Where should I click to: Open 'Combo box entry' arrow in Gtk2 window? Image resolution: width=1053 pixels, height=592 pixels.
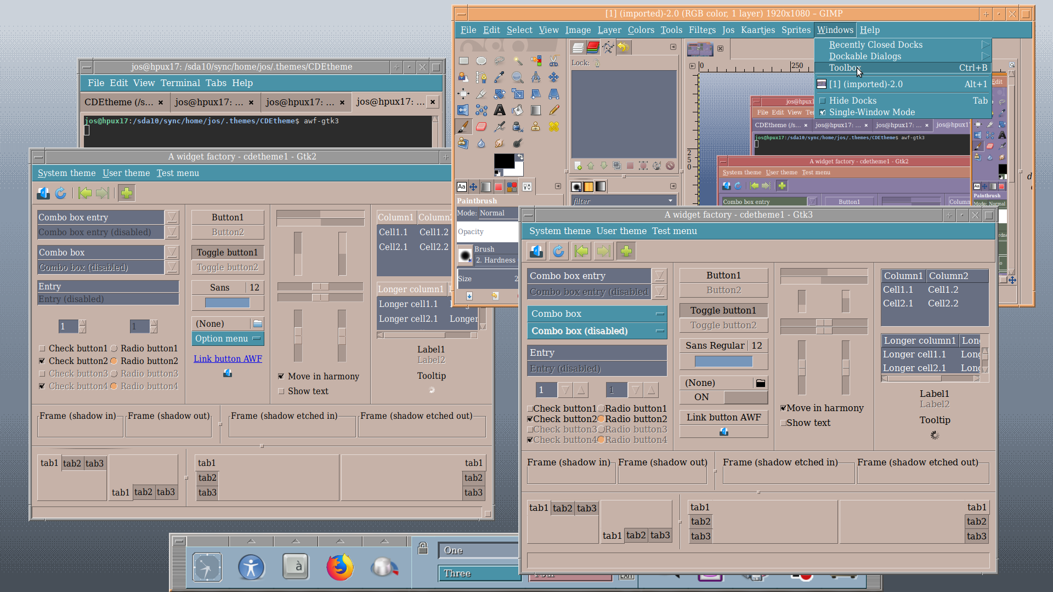[172, 218]
